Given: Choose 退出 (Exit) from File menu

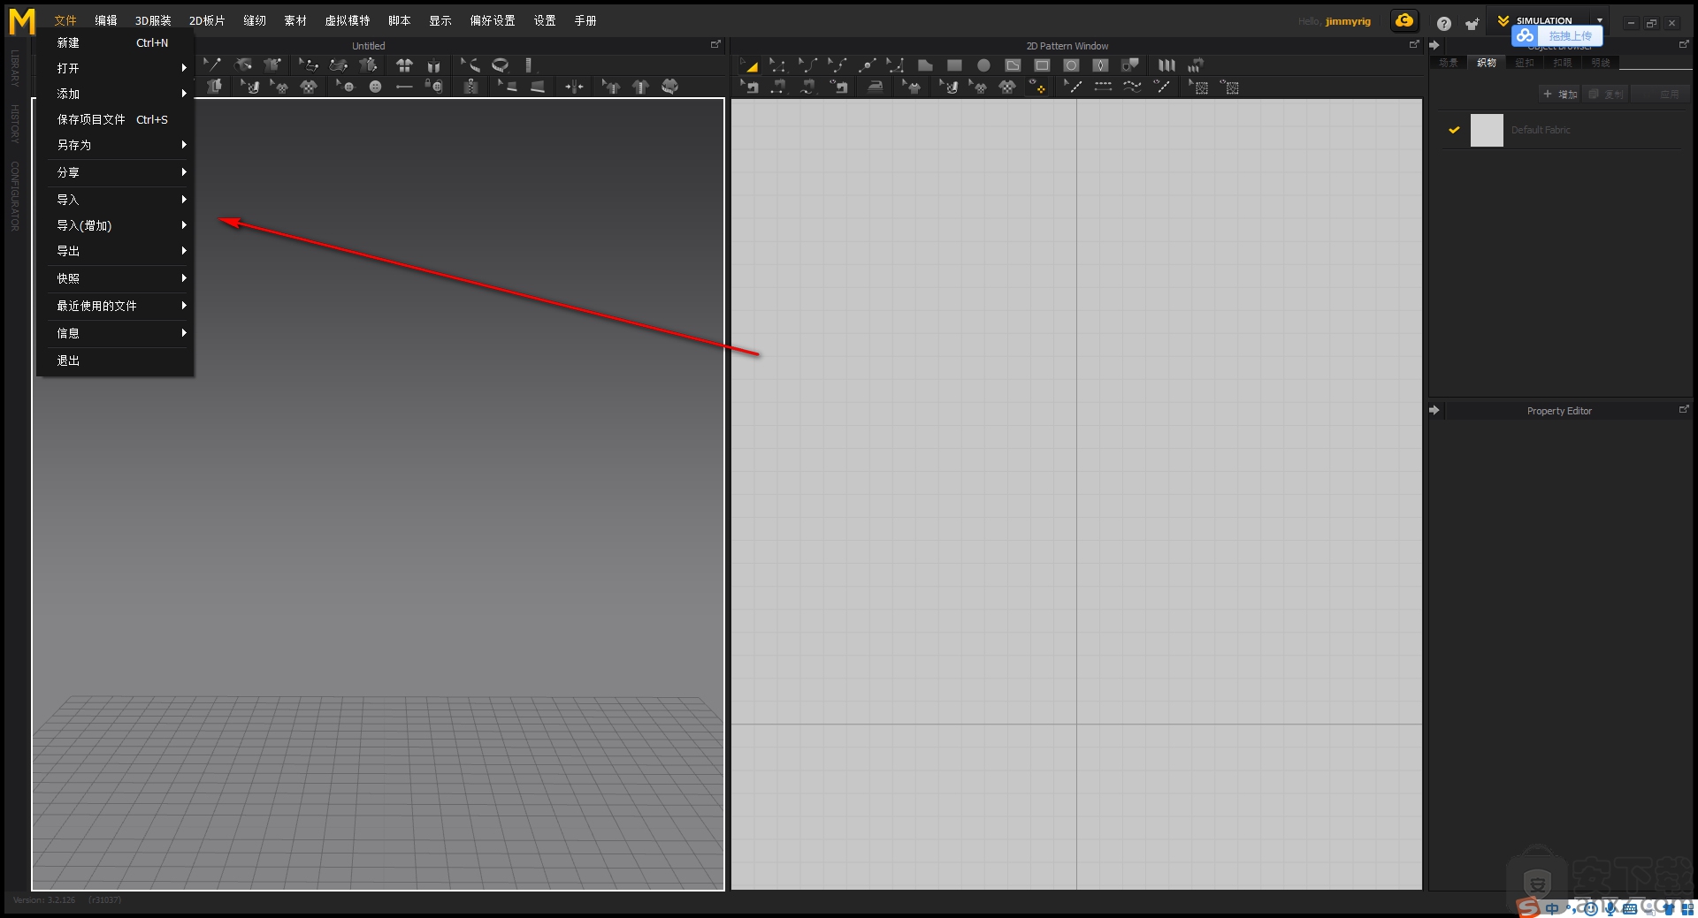Looking at the screenshot, I should (69, 360).
